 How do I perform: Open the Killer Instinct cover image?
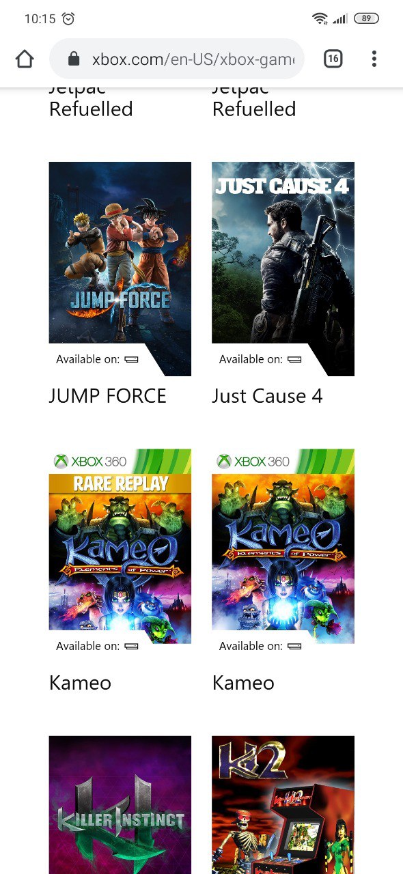click(x=120, y=805)
